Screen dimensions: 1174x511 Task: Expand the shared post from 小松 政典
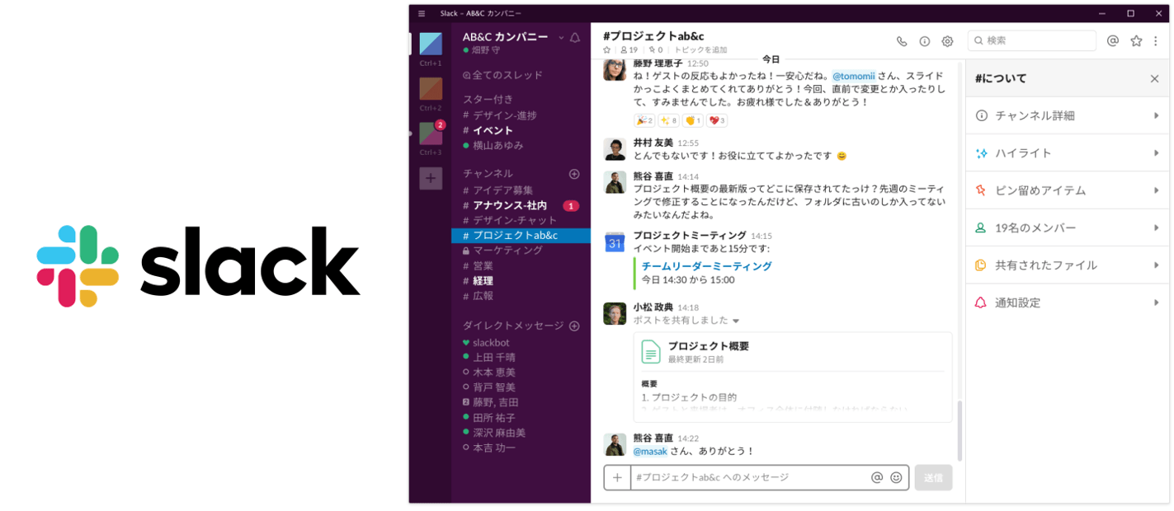click(735, 321)
